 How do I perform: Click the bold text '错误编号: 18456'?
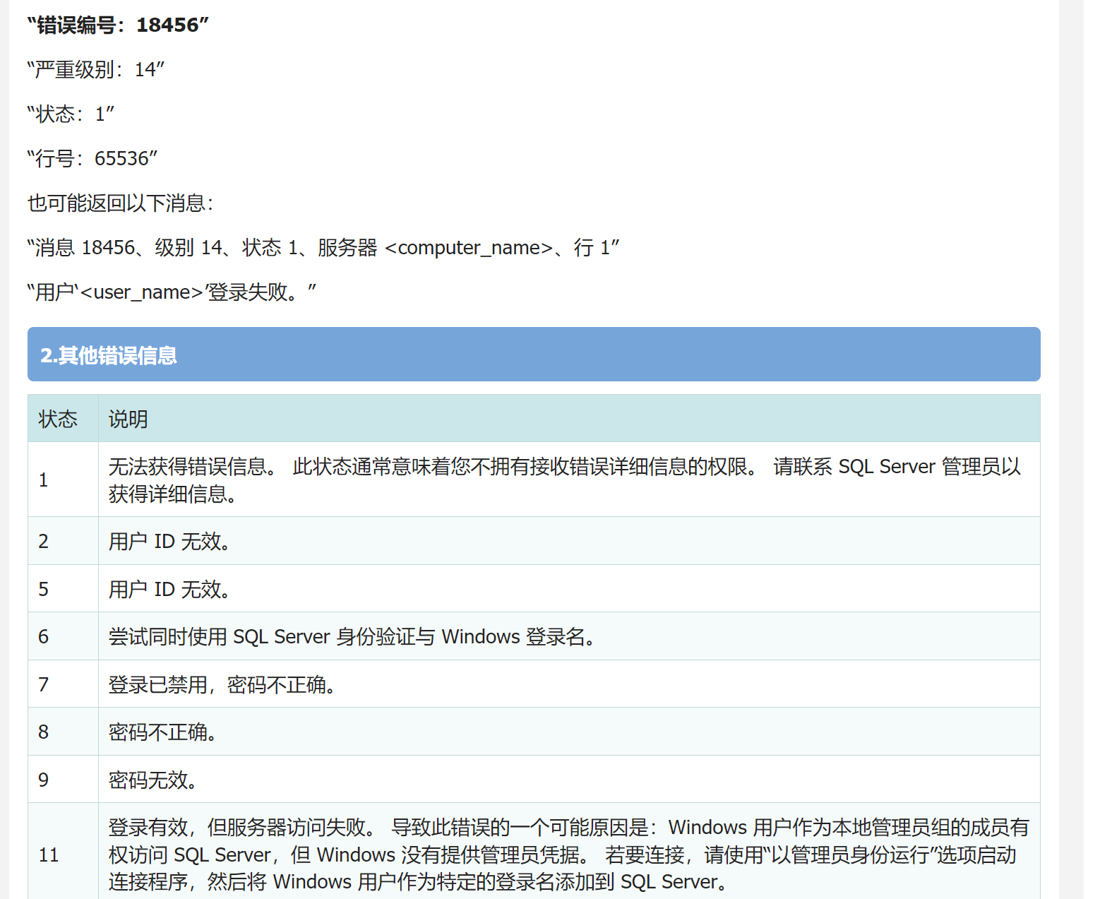(118, 25)
